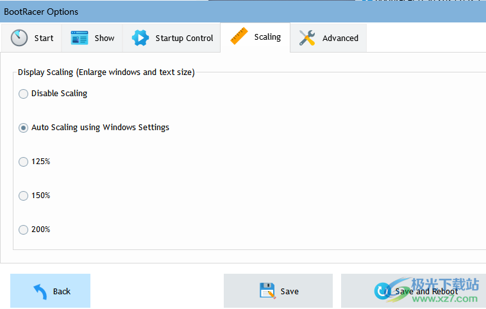Click the BootRacer Options title text

click(41, 12)
